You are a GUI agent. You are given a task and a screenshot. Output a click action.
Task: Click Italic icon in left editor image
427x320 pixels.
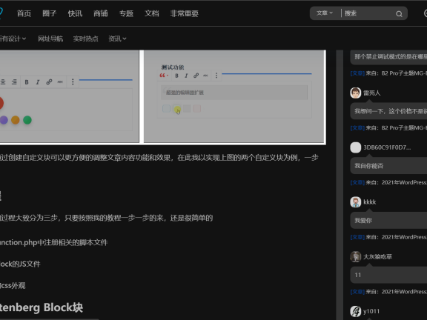pyautogui.click(x=38, y=82)
